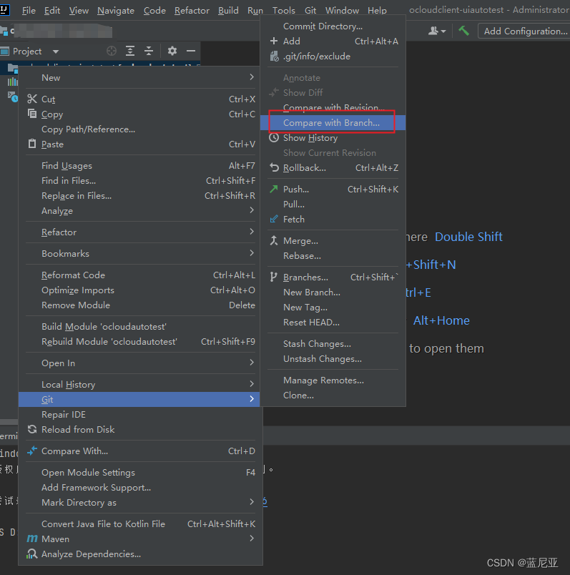Select Convert Java File to Kotlin File
The height and width of the screenshot is (575, 570).
(140, 524)
